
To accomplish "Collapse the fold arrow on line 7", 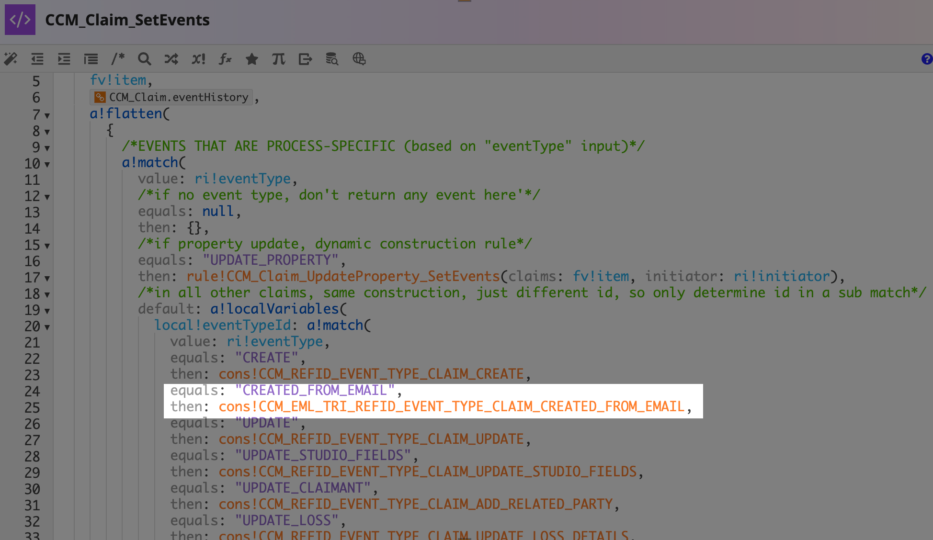I will 47,115.
